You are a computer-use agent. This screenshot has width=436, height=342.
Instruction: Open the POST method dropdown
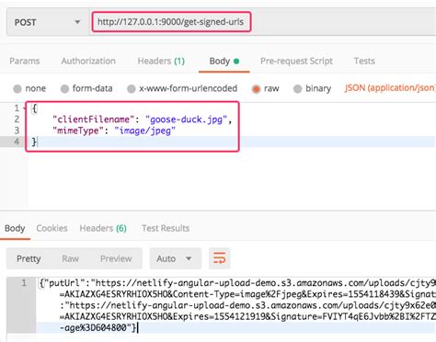tap(48, 22)
